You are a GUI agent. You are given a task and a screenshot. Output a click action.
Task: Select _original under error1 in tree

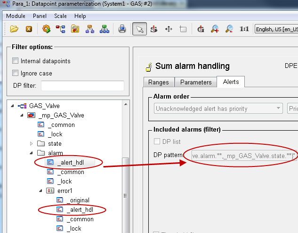coord(78,200)
